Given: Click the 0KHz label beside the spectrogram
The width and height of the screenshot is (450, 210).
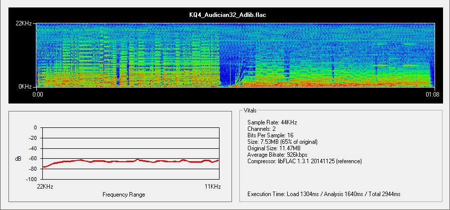Looking at the screenshot, I should [26, 86].
